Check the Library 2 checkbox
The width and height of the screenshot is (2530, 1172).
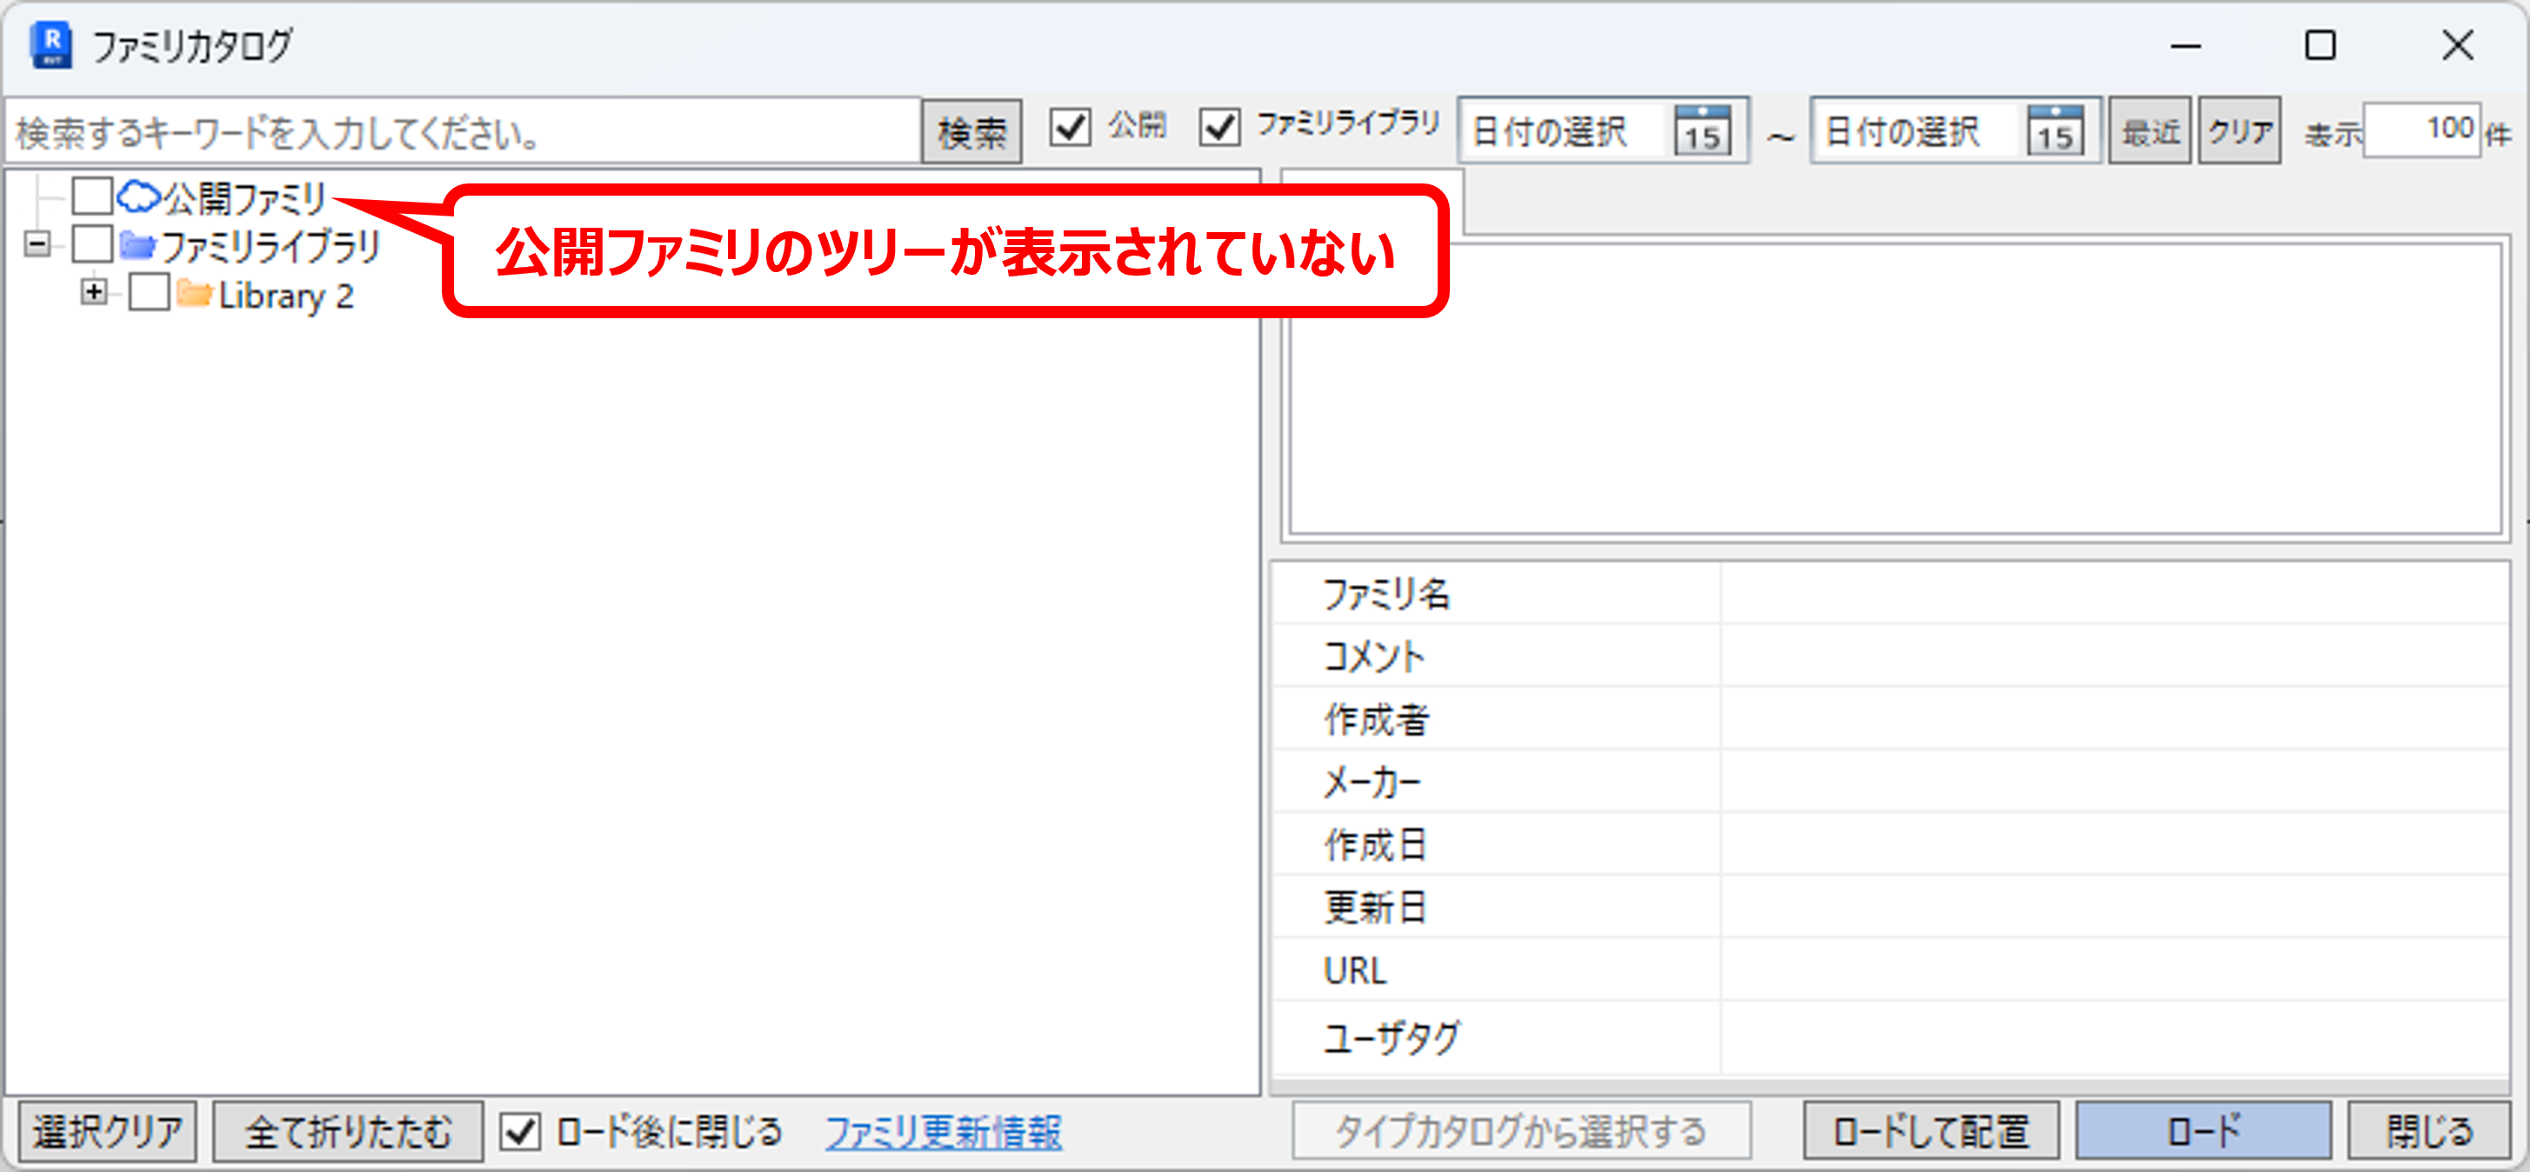click(x=150, y=292)
